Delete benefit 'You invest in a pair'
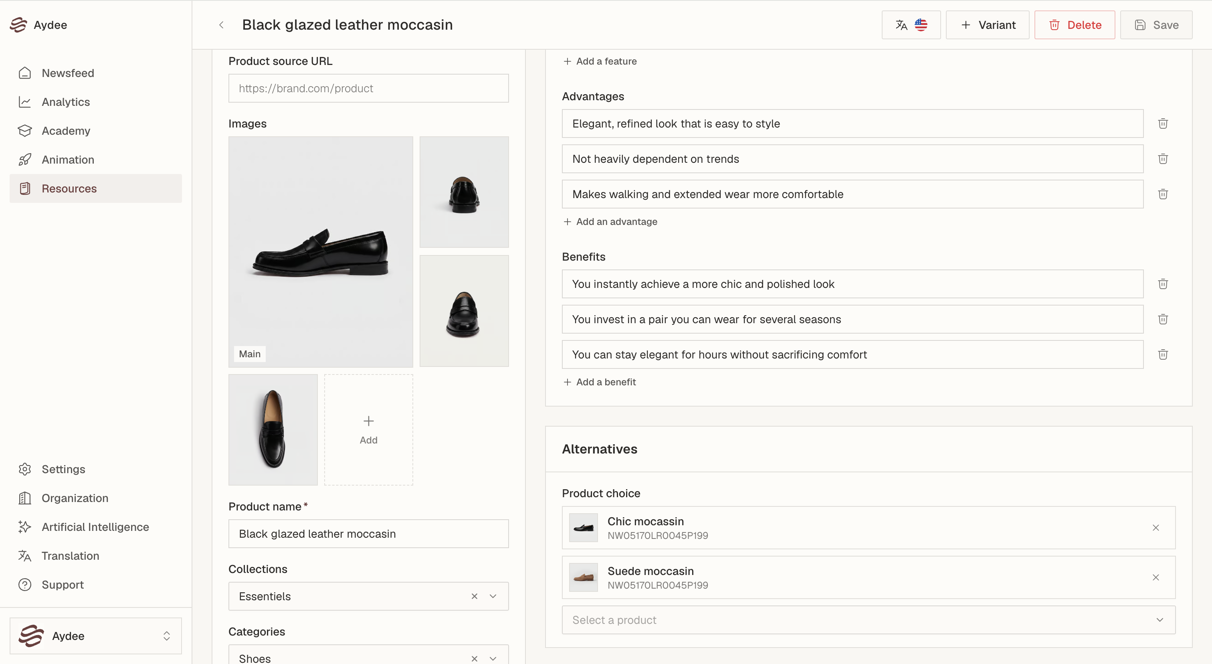 (x=1163, y=319)
